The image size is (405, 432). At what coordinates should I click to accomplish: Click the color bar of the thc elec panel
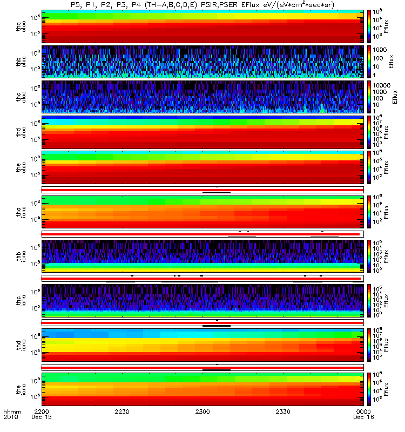pyautogui.click(x=369, y=97)
